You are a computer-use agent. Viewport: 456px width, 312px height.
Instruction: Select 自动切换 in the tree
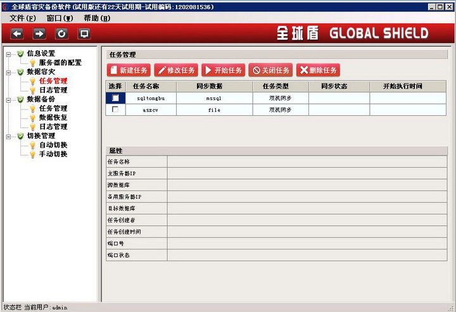pyautogui.click(x=53, y=146)
